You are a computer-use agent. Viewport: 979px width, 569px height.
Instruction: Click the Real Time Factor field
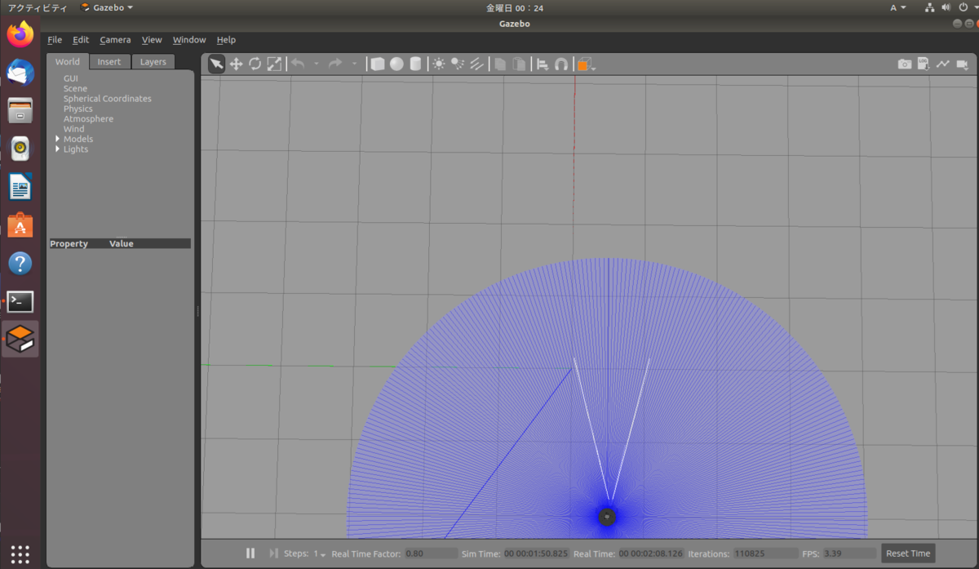point(431,553)
